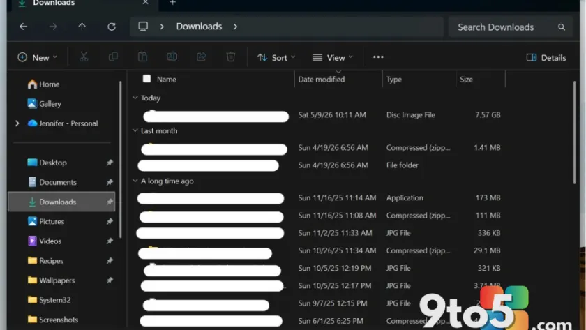Viewport: 586px width, 330px height.
Task: Click the sidebar navigation scrollbar
Action: 120,160
